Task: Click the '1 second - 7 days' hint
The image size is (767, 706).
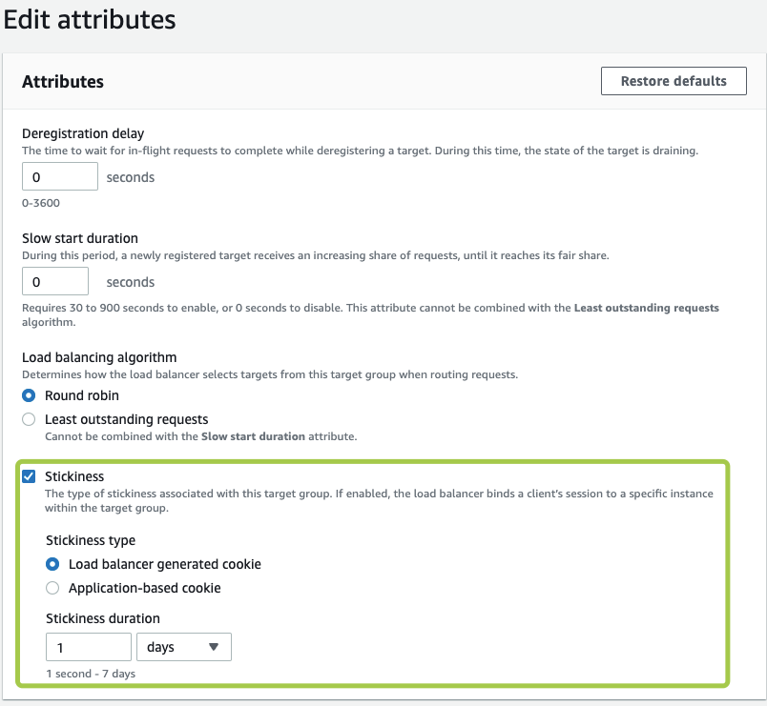Action: [92, 674]
